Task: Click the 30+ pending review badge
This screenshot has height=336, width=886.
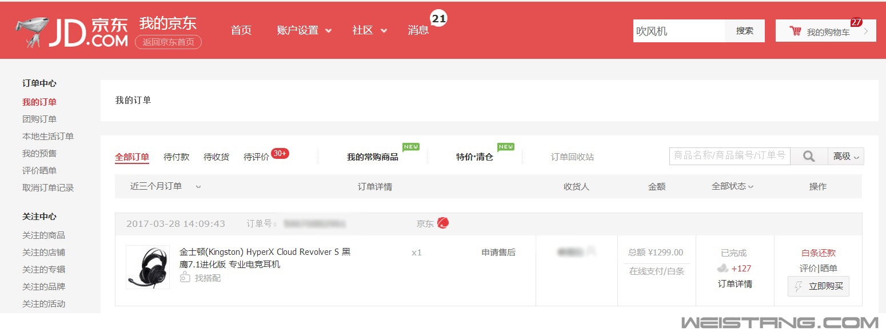Action: 280,153
